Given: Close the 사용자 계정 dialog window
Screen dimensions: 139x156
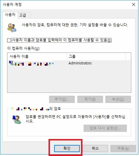Looking at the screenshot, I should tap(134, 4).
